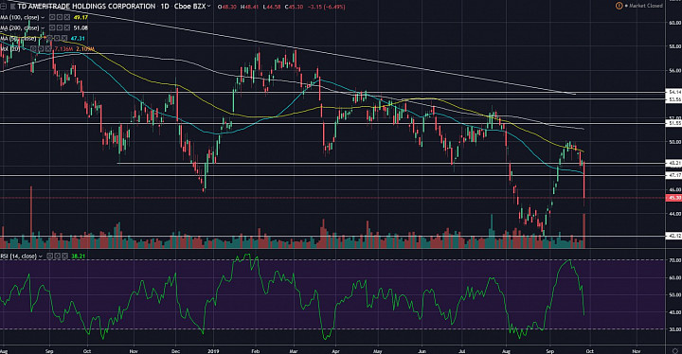Click the RSI 30.00 scale label

pyautogui.click(x=675, y=329)
